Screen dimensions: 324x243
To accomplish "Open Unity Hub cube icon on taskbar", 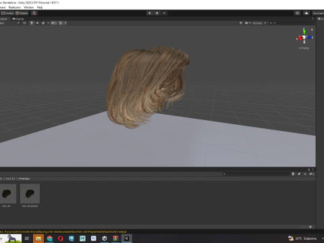I will click(x=105, y=238).
